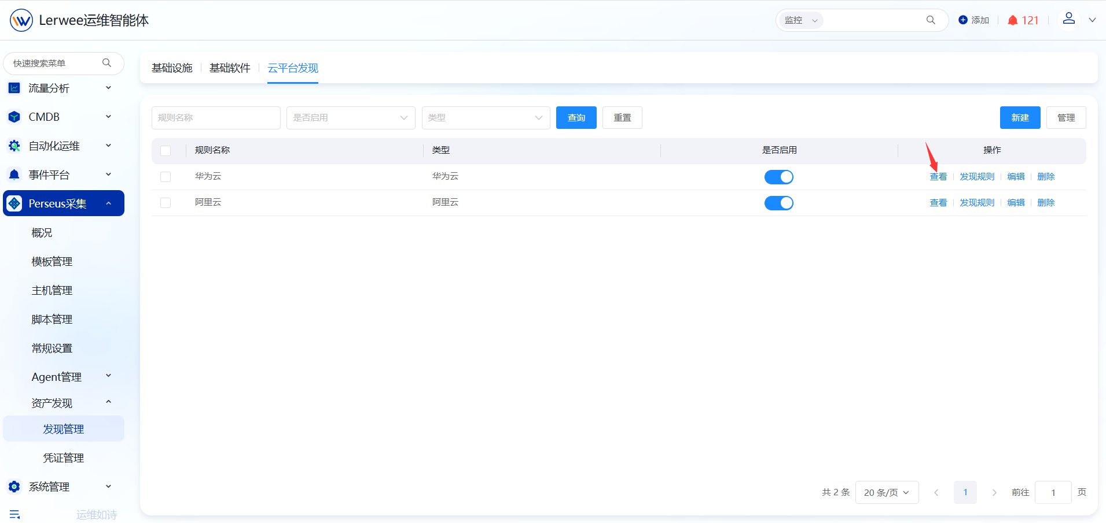Select the 发现管理 menu item
This screenshot has width=1106, height=523.
pos(64,429)
